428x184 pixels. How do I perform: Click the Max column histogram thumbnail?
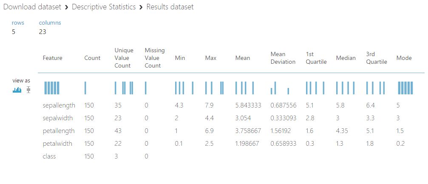(214, 88)
